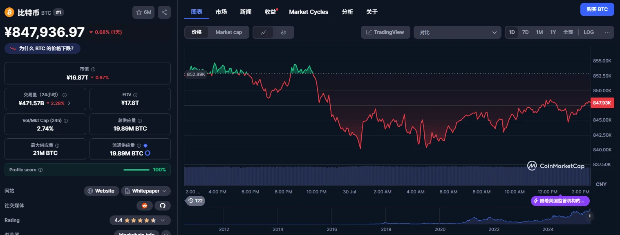The image size is (620, 235).
Task: Click the 购买 BTC button
Action: click(597, 9)
